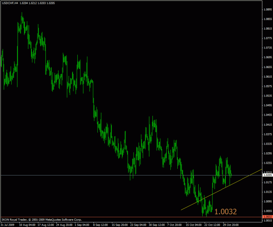Click the 22 Oct 12:00 time label
Image resolution: width=273 pixels, height=227 pixels.
click(x=212, y=225)
